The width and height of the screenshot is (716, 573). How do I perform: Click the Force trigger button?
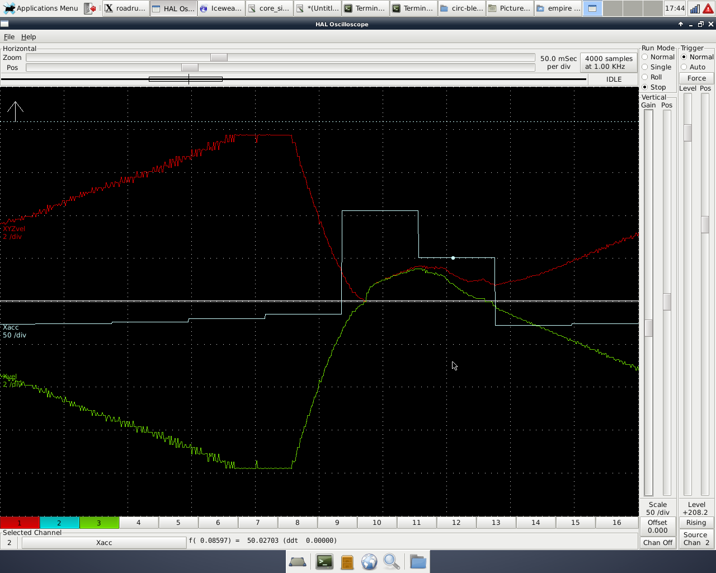(x=696, y=78)
